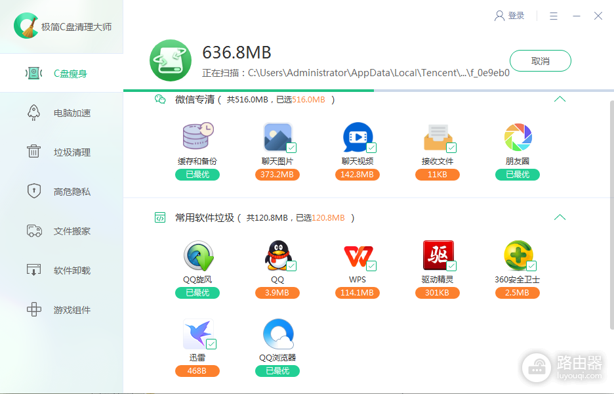Click the 11KB badge under 接收文件

pyautogui.click(x=438, y=175)
